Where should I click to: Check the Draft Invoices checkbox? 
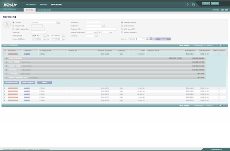click(122, 26)
